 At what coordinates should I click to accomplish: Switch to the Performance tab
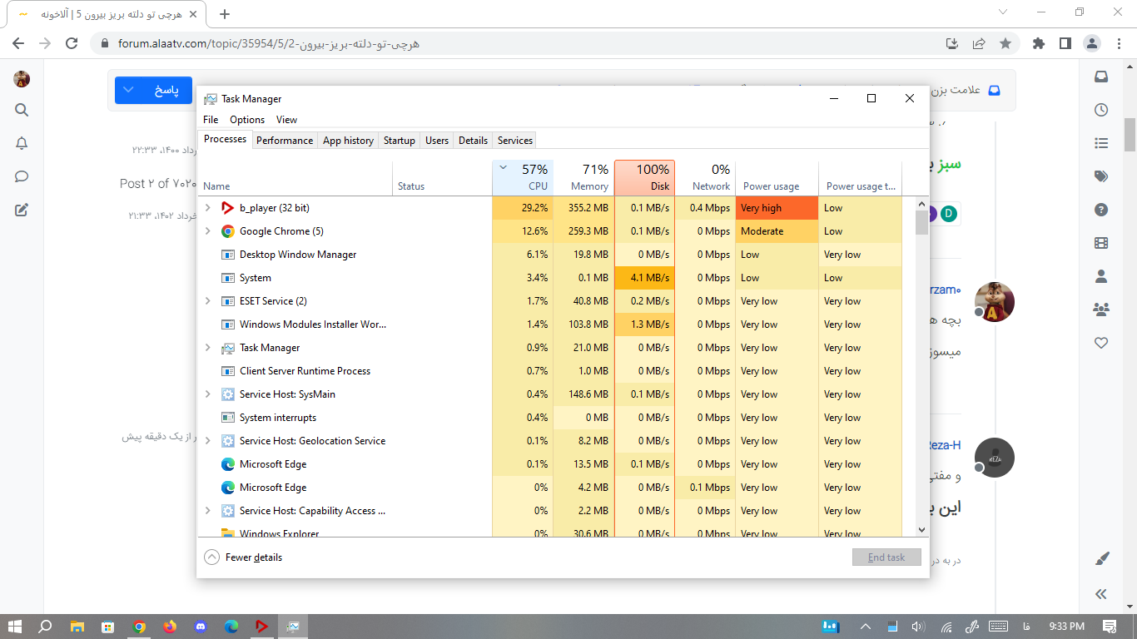click(x=285, y=141)
